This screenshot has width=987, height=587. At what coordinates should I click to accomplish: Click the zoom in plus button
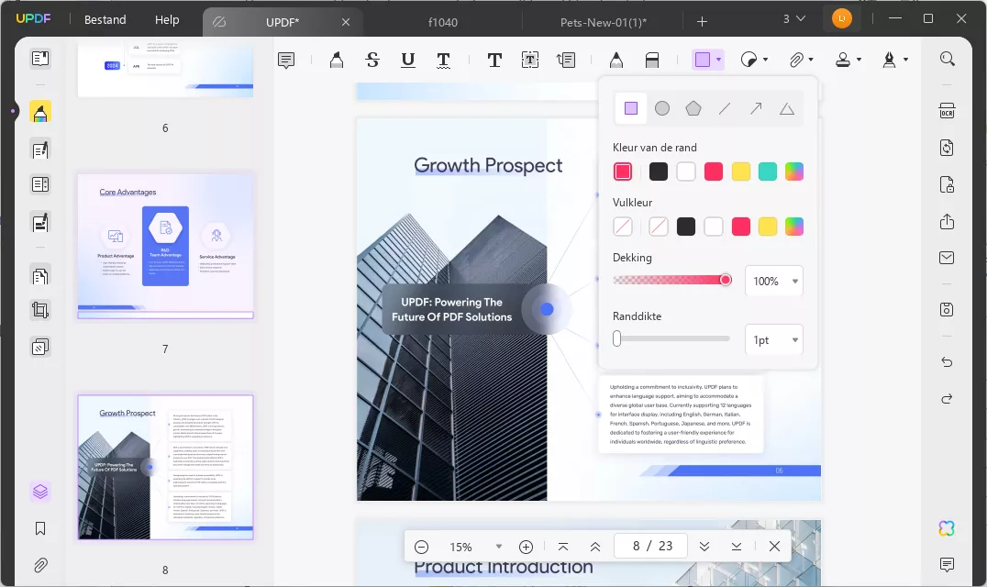coord(526,547)
